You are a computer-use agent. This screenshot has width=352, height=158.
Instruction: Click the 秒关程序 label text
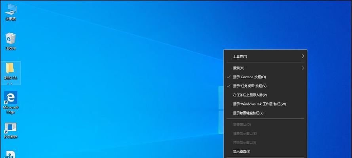11,137
